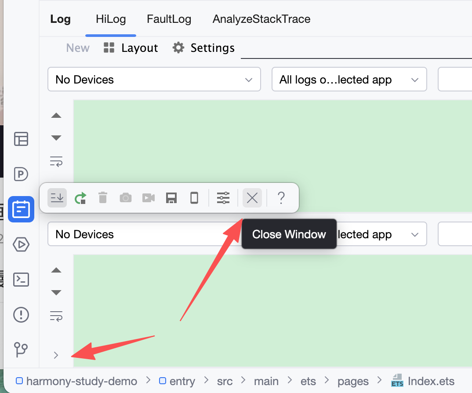Open the upper log filter app dropdown
Screen dimensions: 472x393
tap(349, 80)
